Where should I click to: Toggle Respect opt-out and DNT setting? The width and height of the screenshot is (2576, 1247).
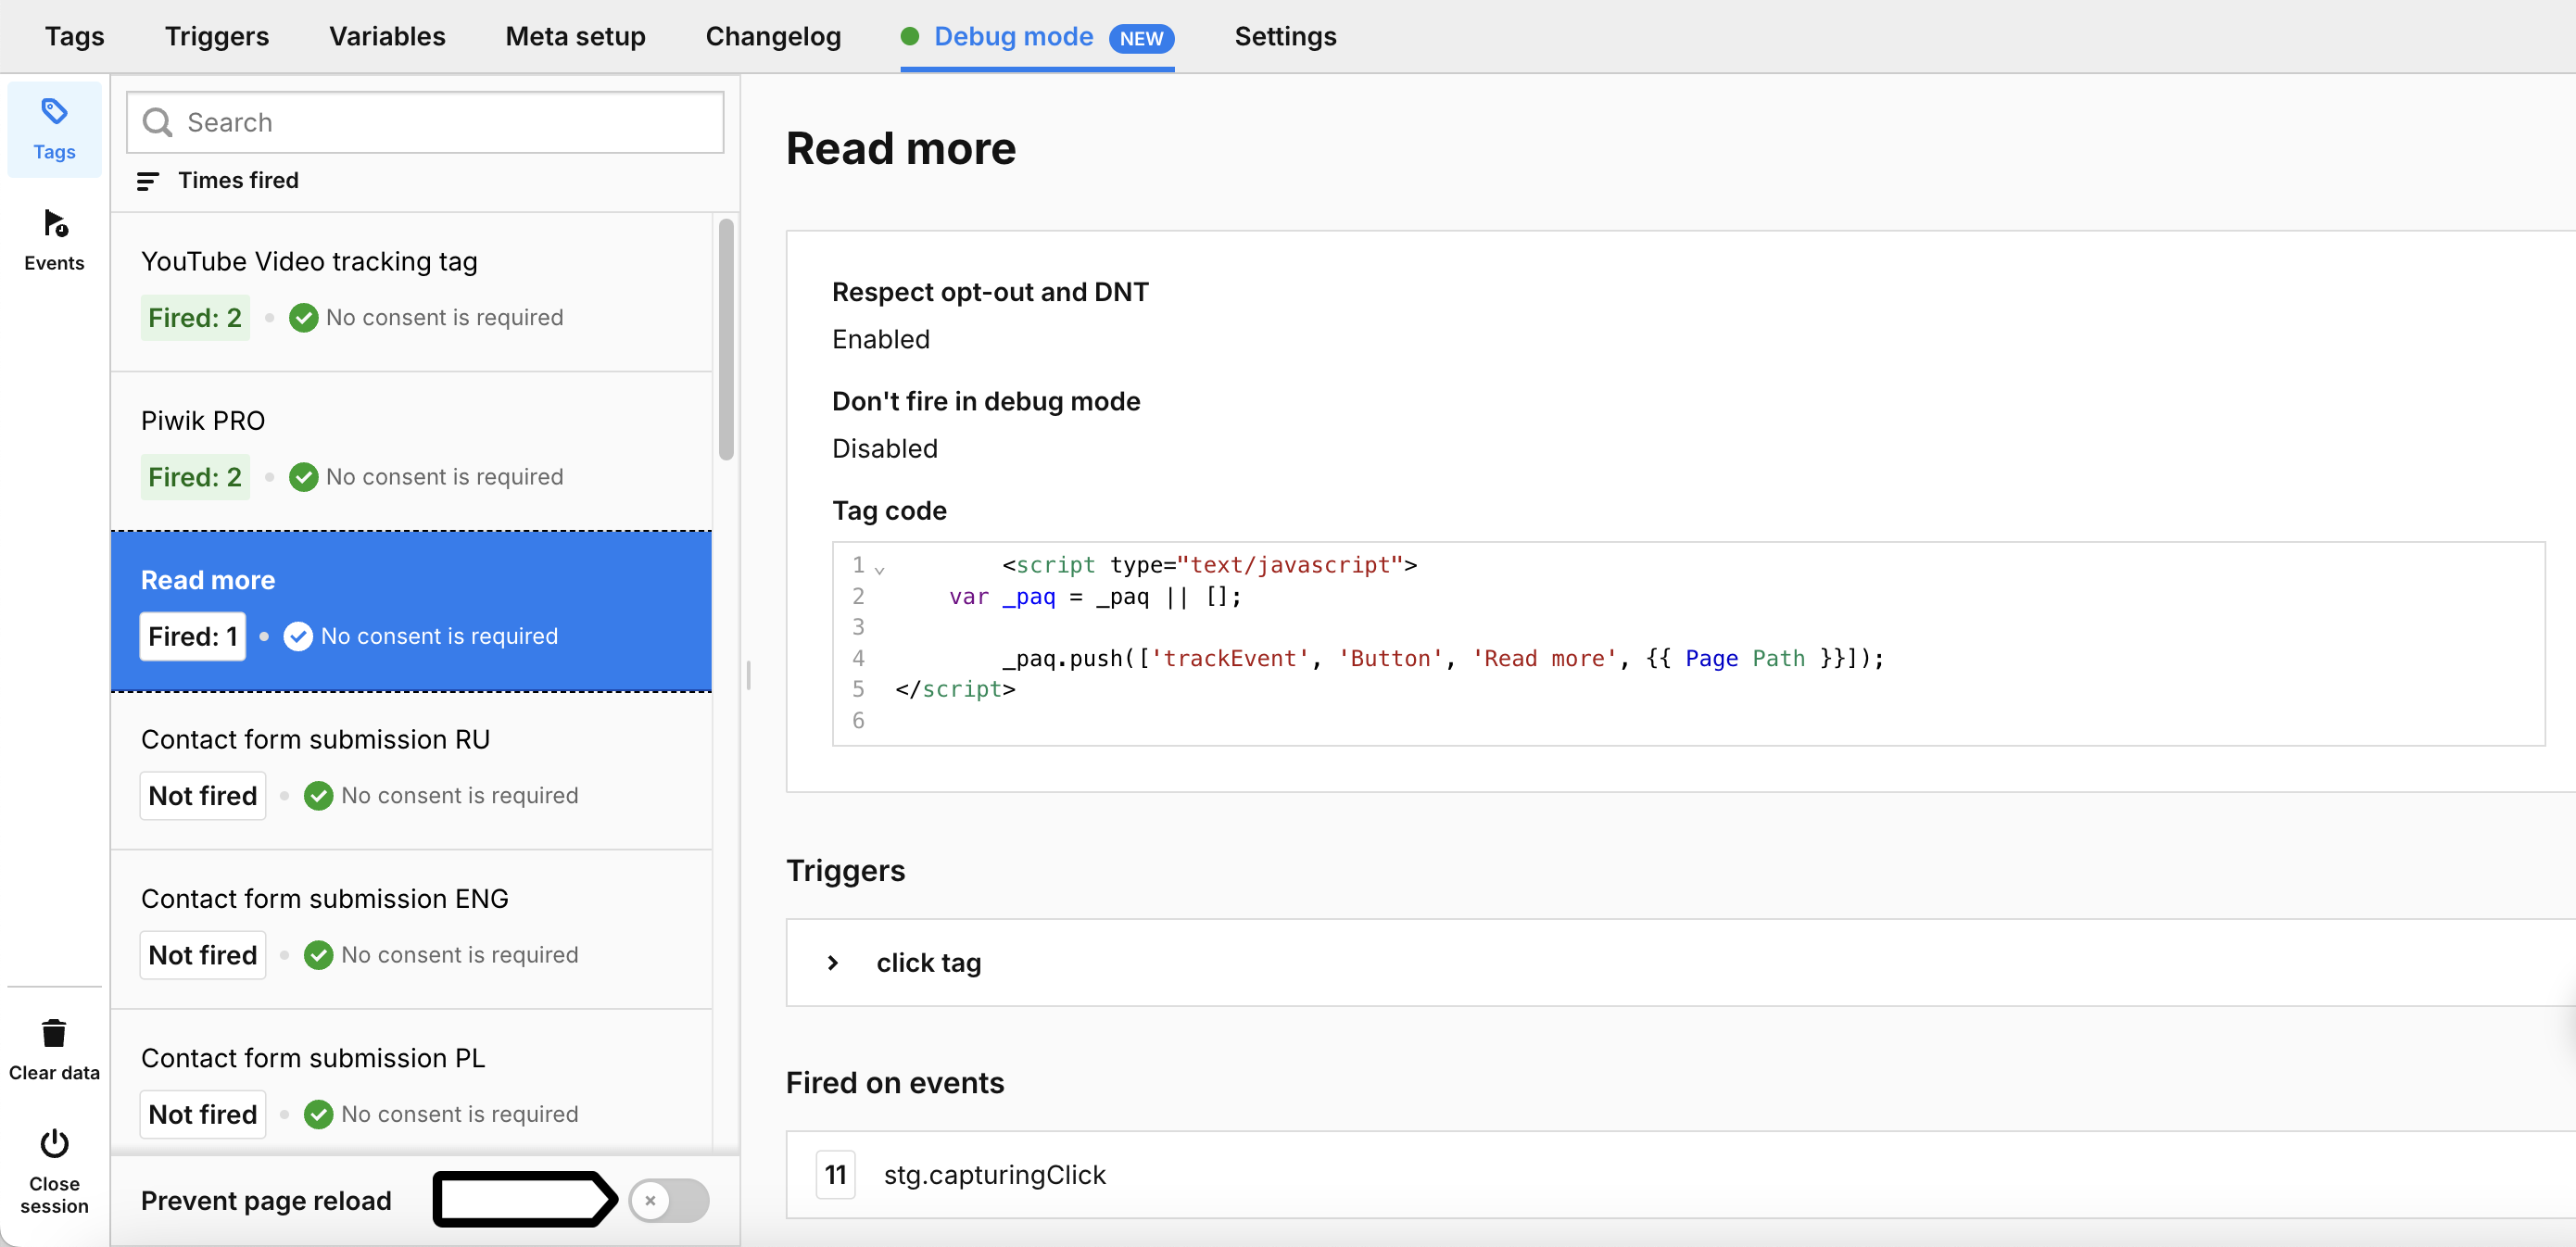click(x=882, y=338)
